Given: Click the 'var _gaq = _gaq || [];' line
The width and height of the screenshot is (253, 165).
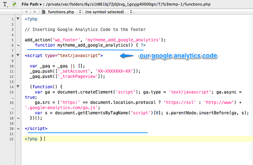Looking at the screenshot, I should click(x=57, y=66).
